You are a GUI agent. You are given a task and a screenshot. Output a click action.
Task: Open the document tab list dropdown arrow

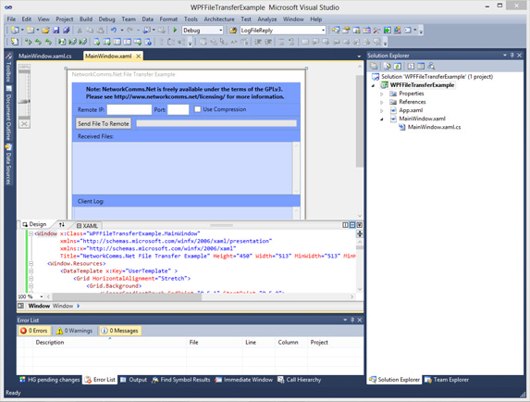(359, 57)
